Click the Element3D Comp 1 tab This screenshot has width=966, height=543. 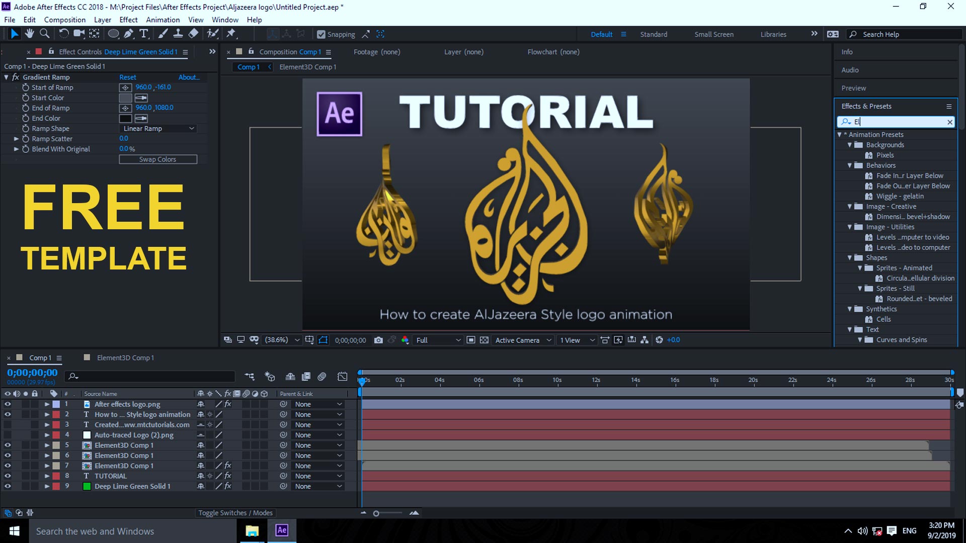point(308,66)
